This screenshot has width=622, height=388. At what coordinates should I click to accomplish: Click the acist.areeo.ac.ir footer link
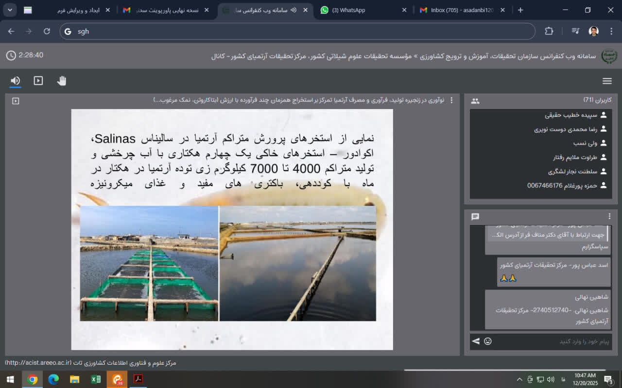(38, 363)
